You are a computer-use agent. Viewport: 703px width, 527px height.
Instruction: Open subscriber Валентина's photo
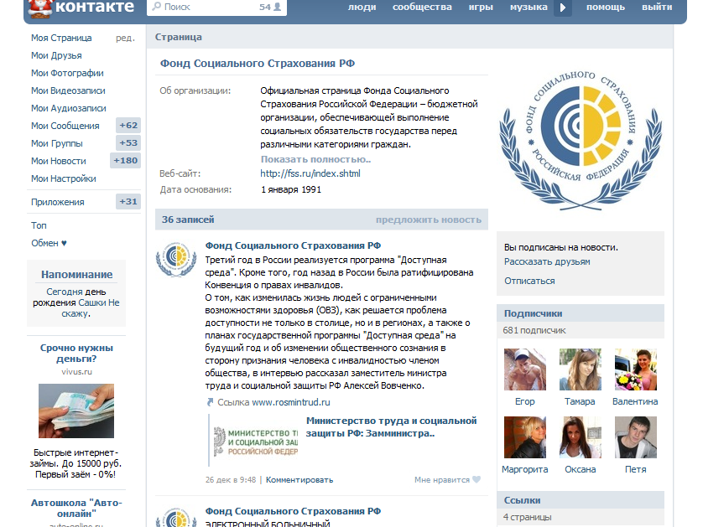click(636, 369)
